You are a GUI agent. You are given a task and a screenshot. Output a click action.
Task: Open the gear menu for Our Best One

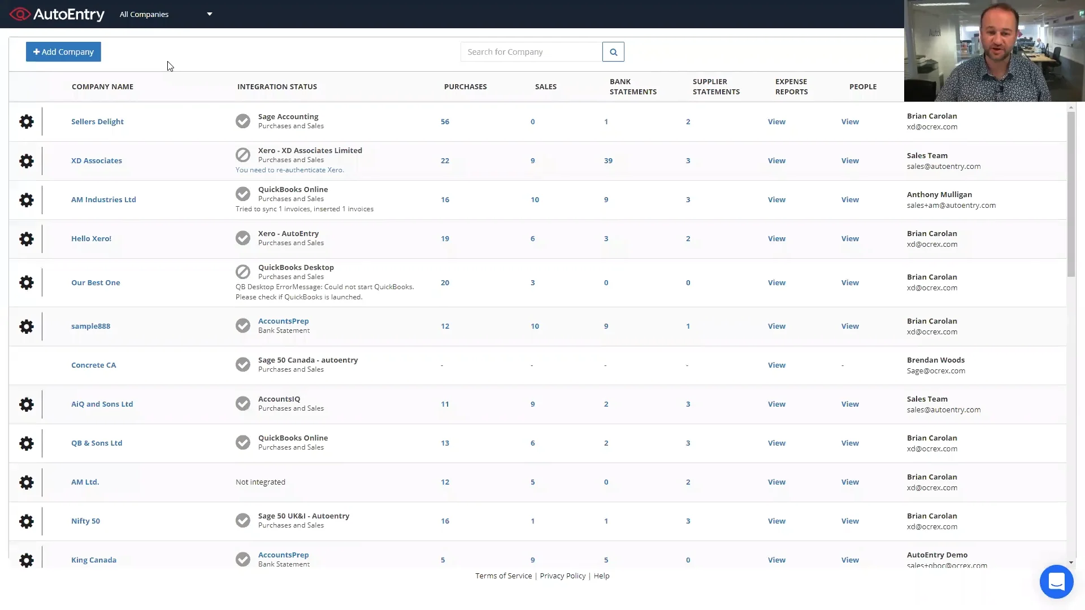pos(27,282)
